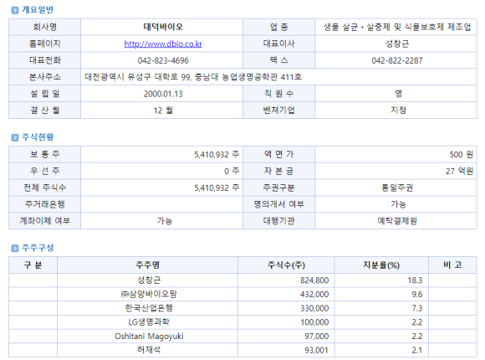Click the 주주명 column header

click(x=147, y=265)
